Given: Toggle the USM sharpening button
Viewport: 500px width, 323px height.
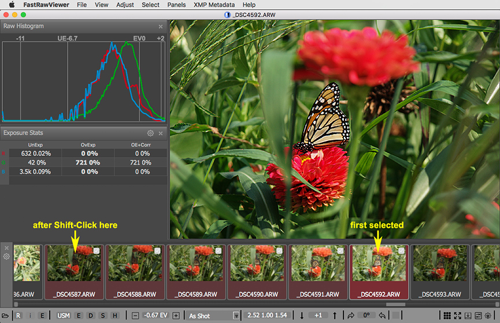Looking at the screenshot, I should point(63,315).
